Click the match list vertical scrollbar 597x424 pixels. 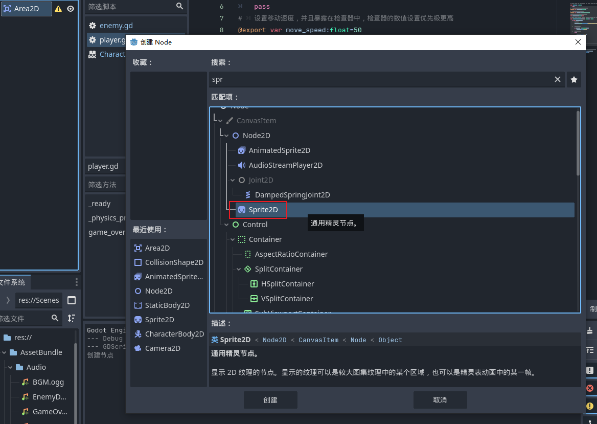[x=578, y=143]
